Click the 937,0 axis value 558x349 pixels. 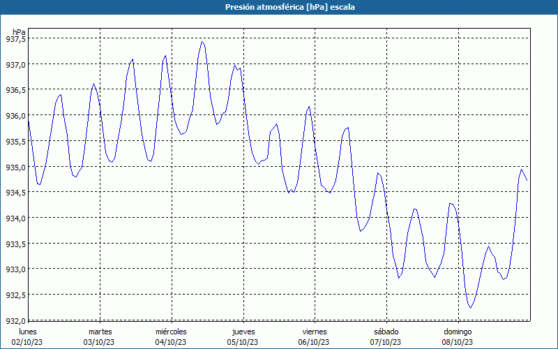[x=16, y=65]
